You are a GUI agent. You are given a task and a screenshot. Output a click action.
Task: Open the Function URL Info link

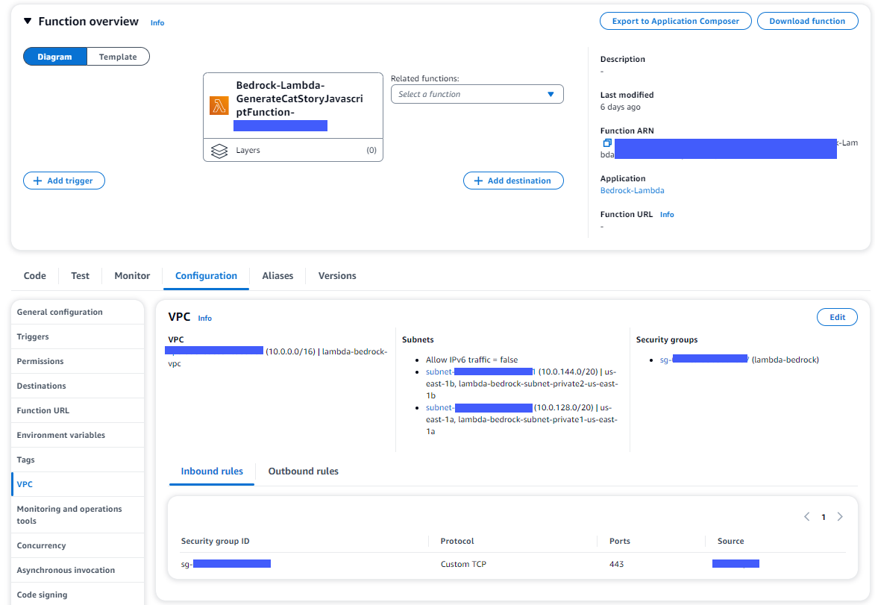click(x=667, y=214)
